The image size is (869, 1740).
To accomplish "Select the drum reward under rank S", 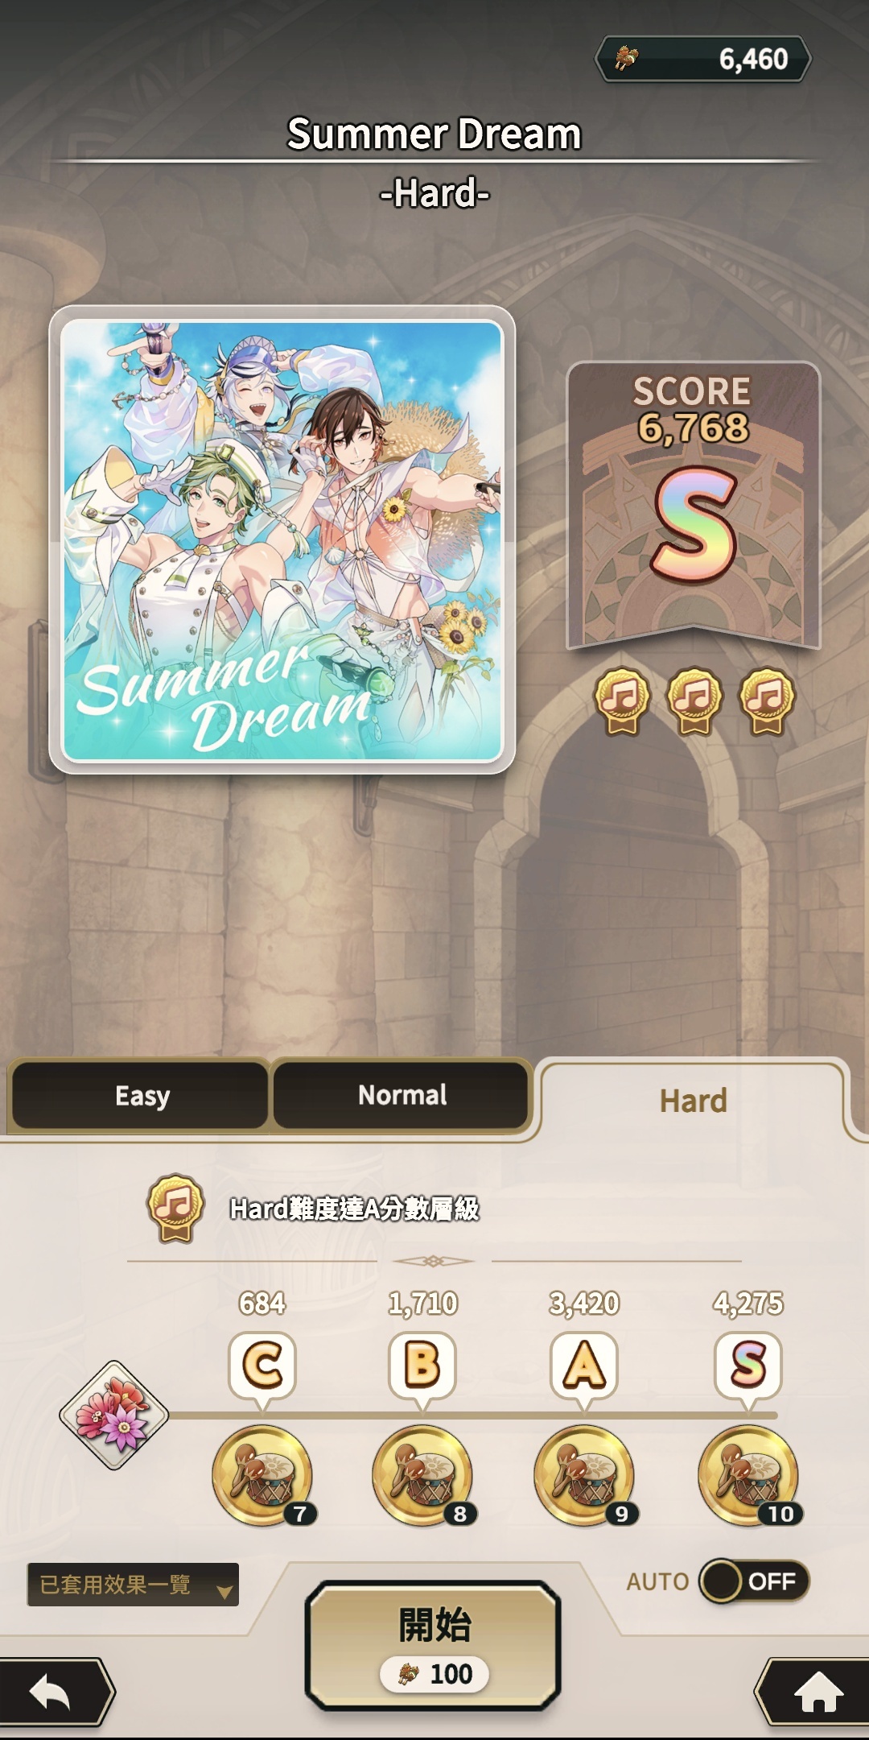I will [749, 1475].
